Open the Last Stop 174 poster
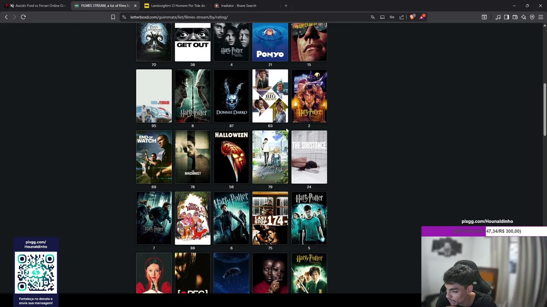 click(x=270, y=218)
